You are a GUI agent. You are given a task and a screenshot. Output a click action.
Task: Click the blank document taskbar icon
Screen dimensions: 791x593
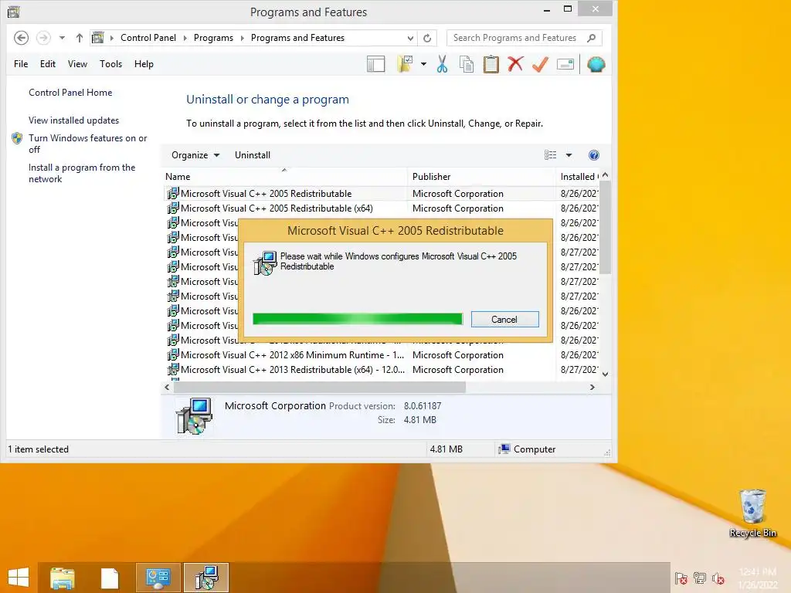tap(110, 578)
